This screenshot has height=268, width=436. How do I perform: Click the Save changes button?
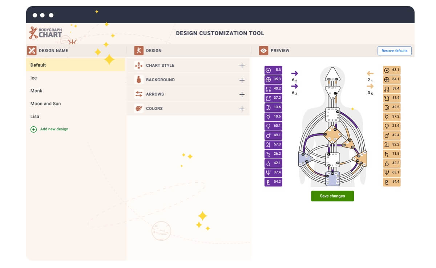(x=332, y=196)
